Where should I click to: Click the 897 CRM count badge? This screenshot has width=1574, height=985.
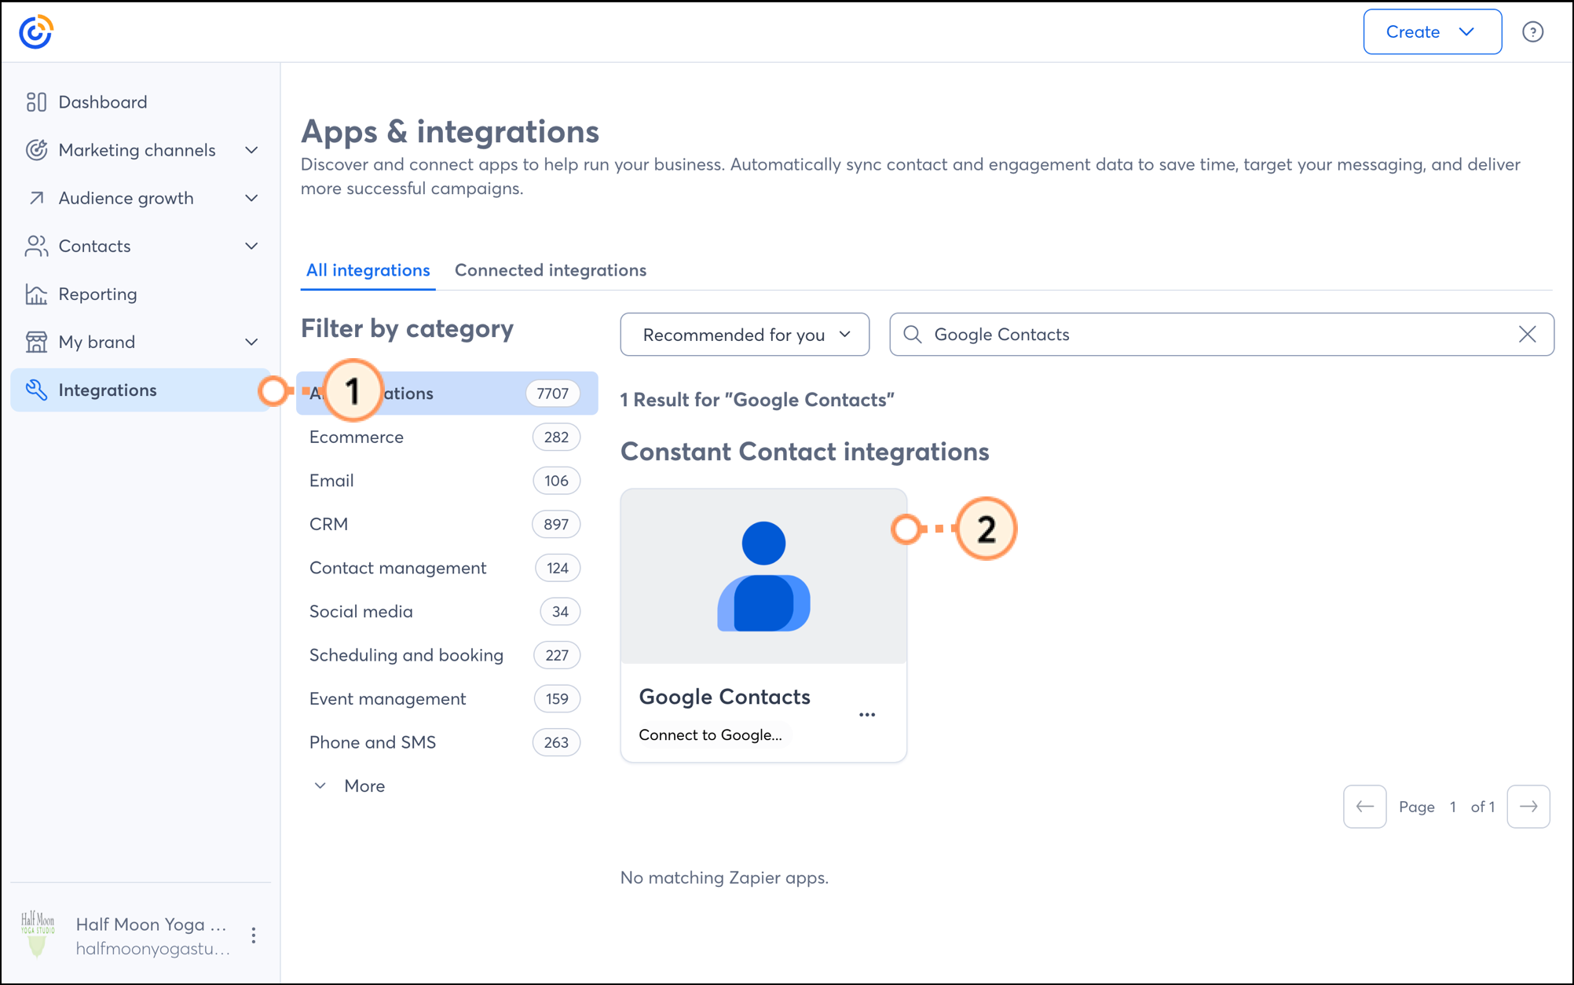(x=556, y=524)
